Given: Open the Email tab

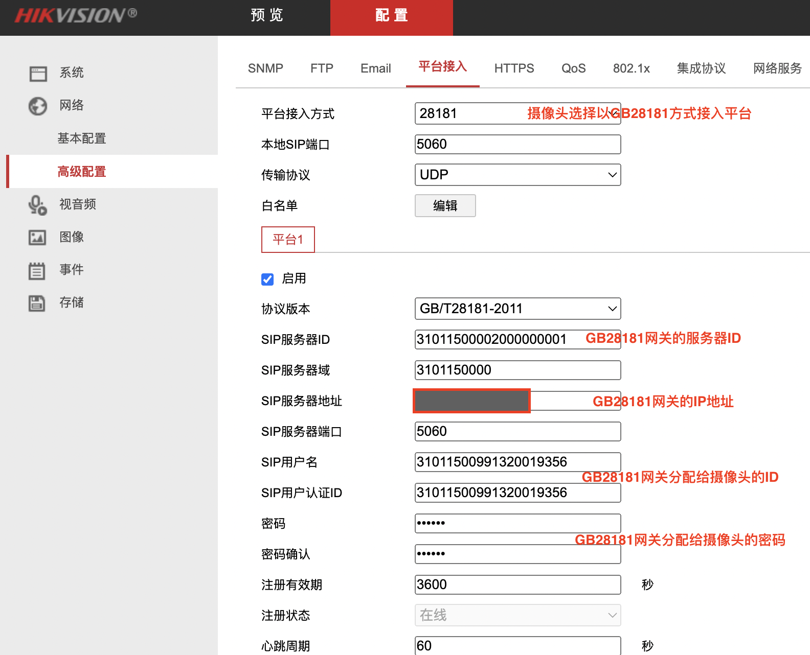Looking at the screenshot, I should (376, 68).
